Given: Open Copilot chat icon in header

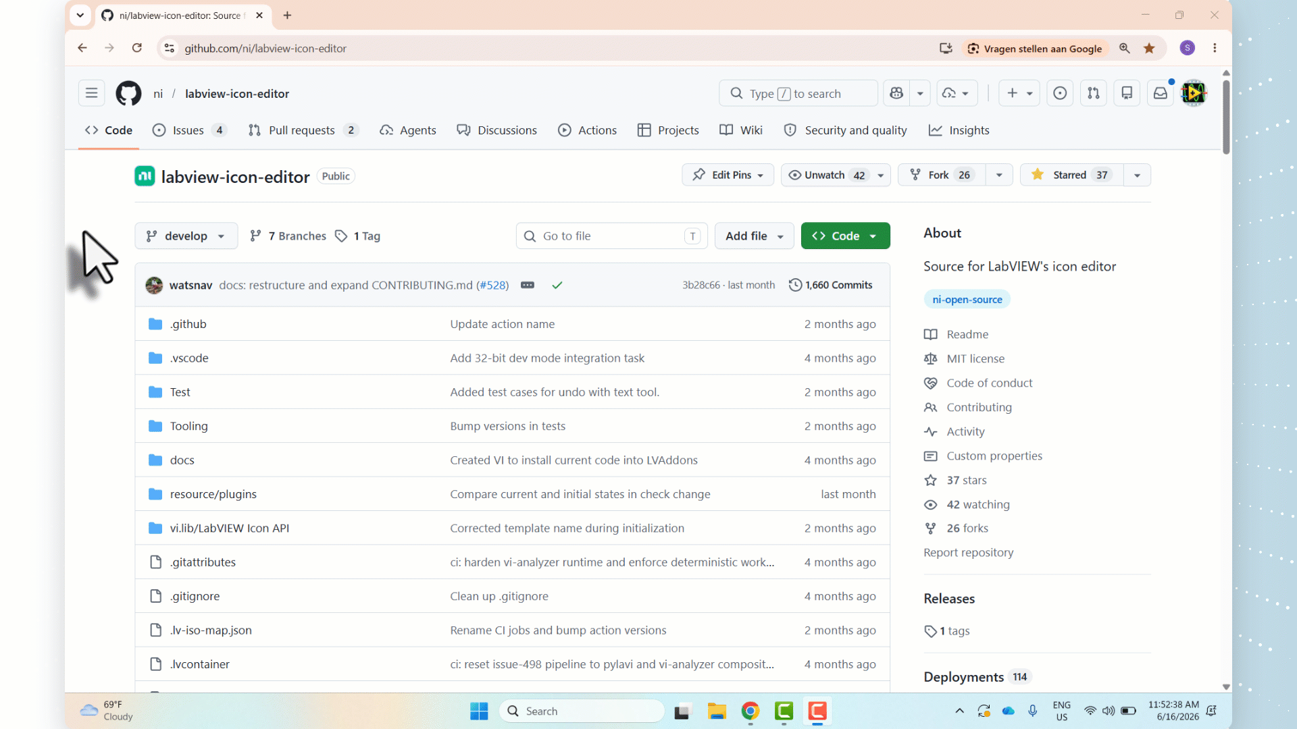Looking at the screenshot, I should [x=896, y=93].
